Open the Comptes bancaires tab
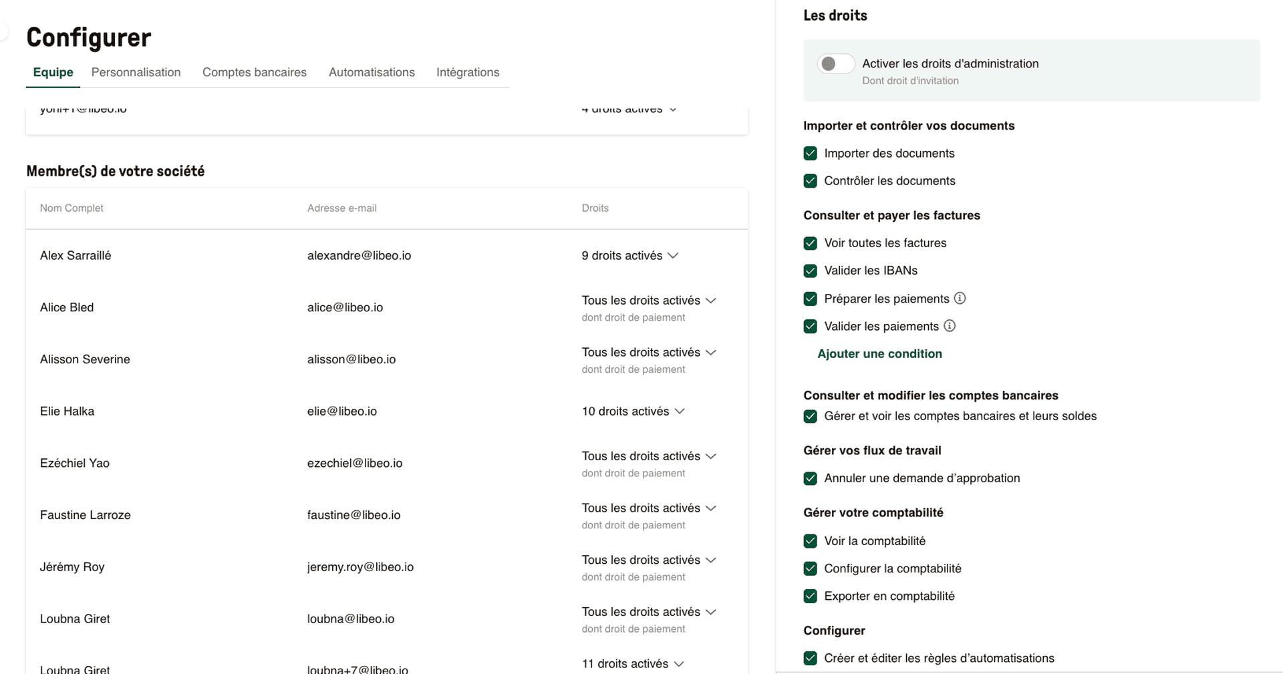 coord(255,72)
